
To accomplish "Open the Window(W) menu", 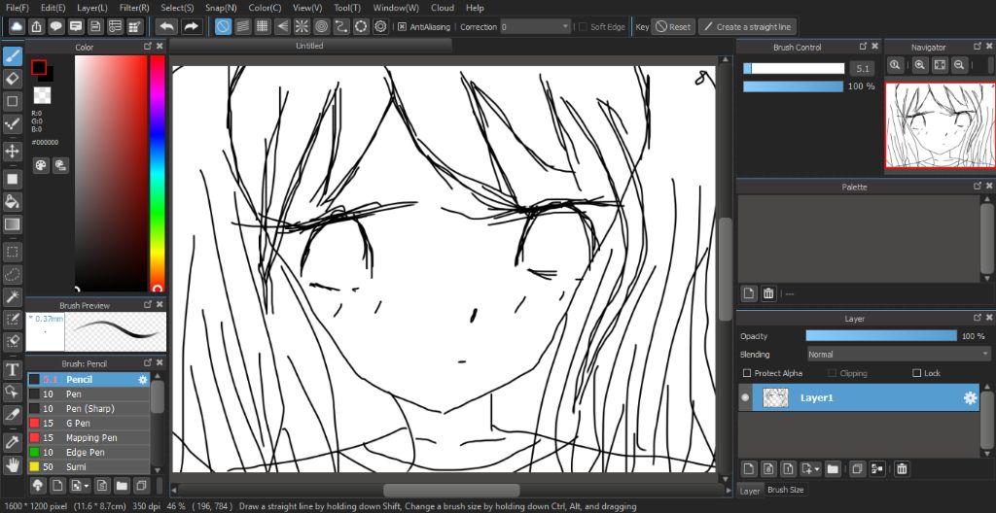I will click(396, 8).
